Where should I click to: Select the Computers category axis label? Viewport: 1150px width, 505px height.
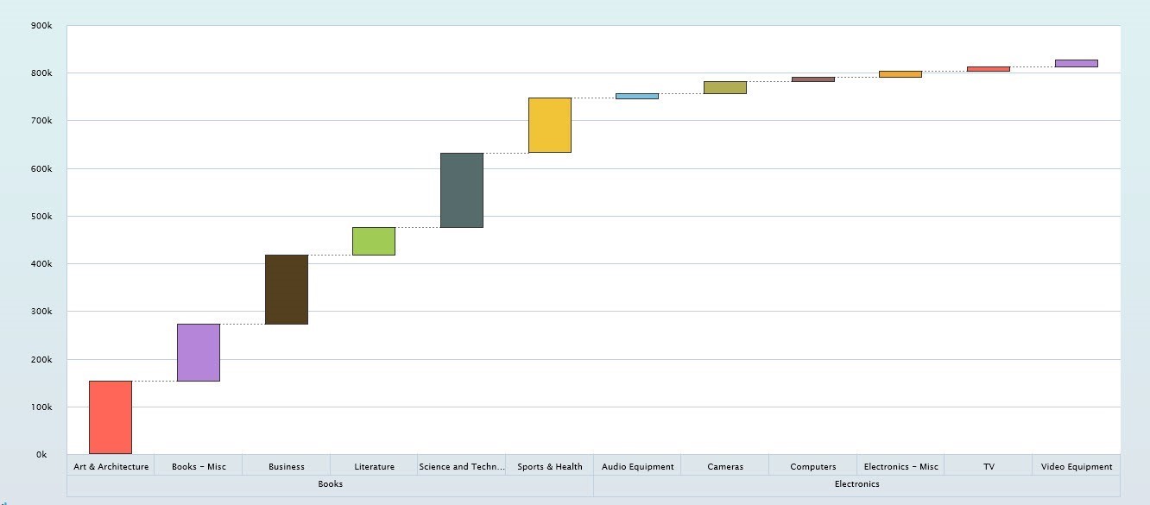[813, 466]
